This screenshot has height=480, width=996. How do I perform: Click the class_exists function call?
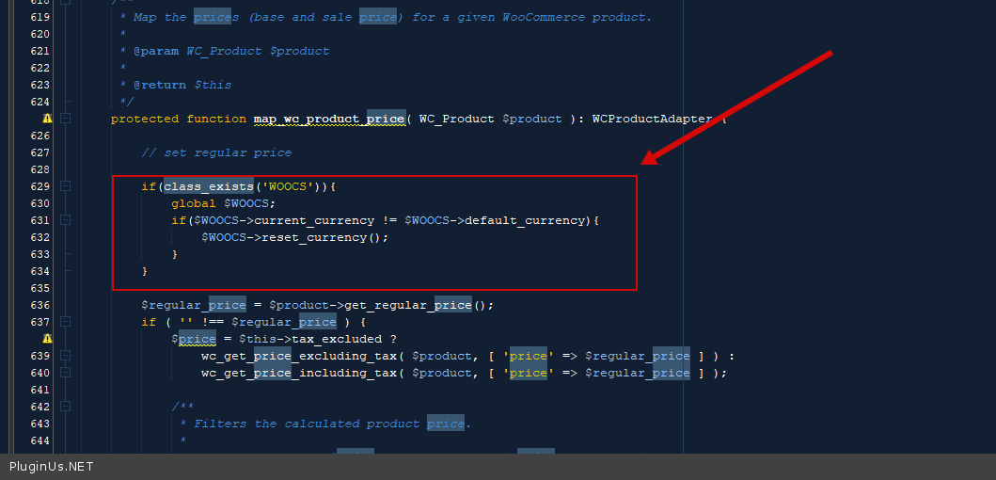(208, 186)
